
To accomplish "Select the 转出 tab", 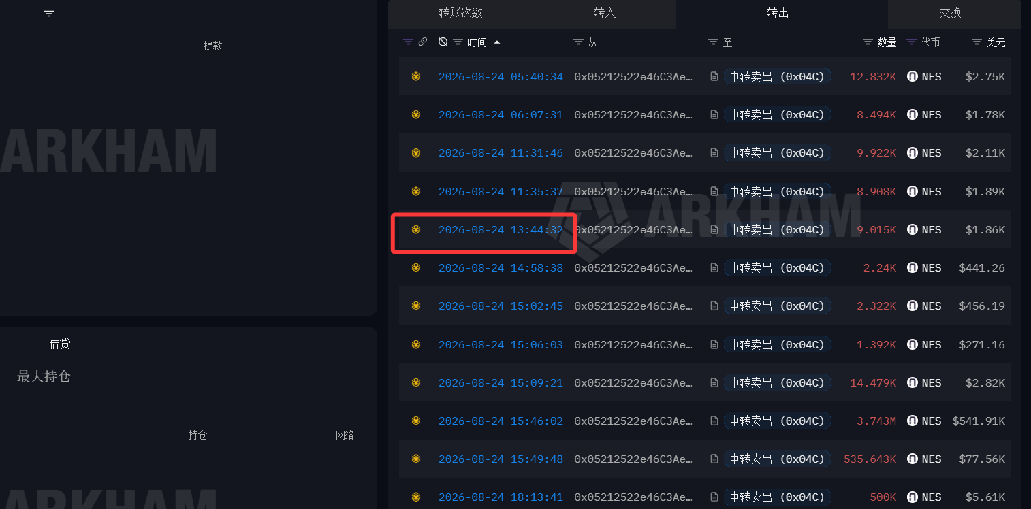I will point(778,13).
